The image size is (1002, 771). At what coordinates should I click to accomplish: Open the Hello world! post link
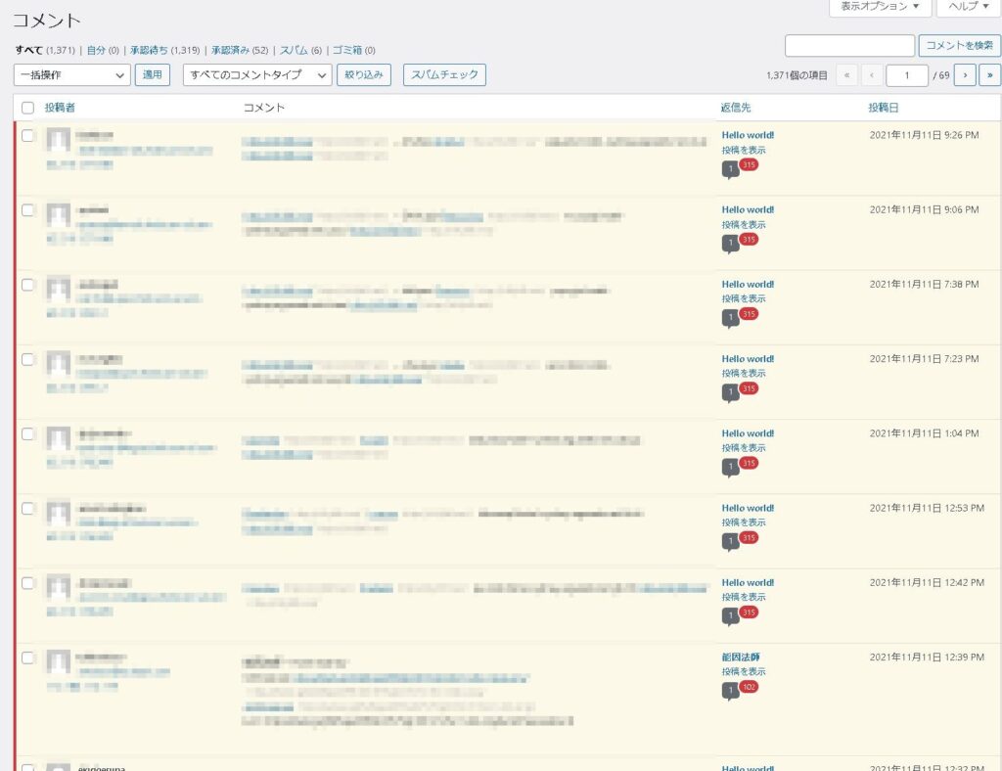pos(747,135)
